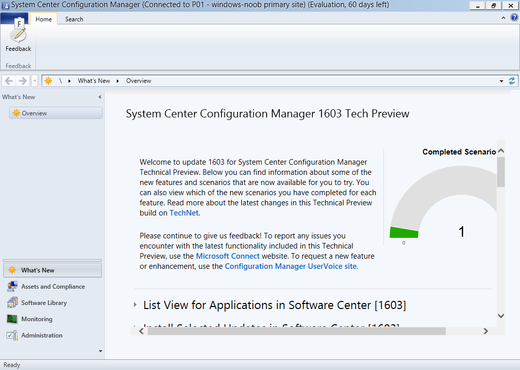Click the Software Library stacked-books icon
The width and height of the screenshot is (520, 370).
pos(12,302)
